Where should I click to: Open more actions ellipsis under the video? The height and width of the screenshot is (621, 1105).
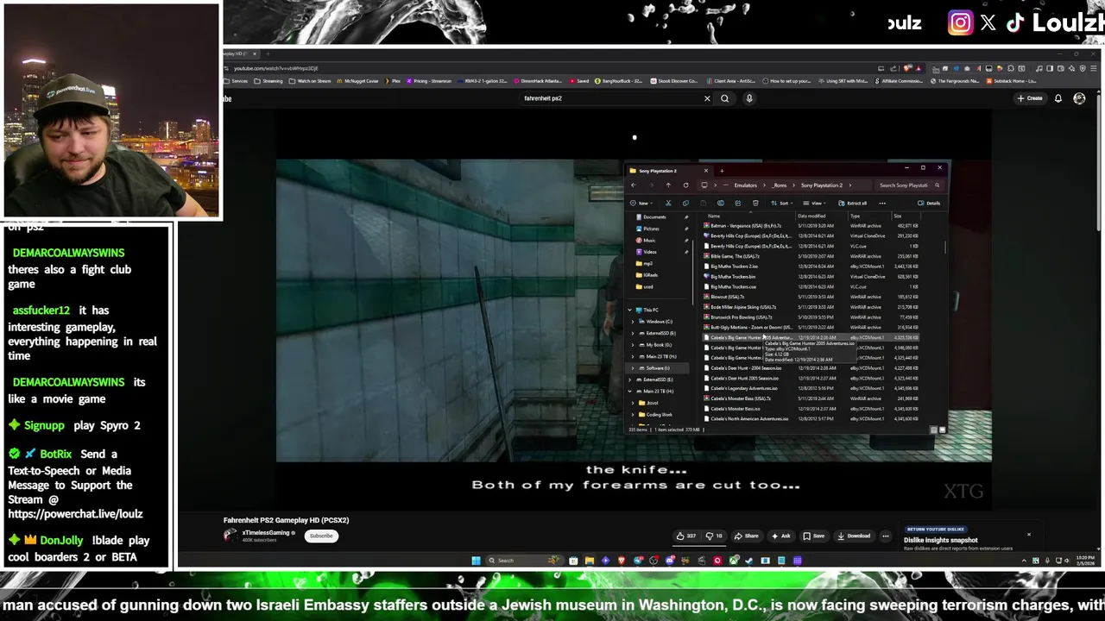click(x=885, y=536)
